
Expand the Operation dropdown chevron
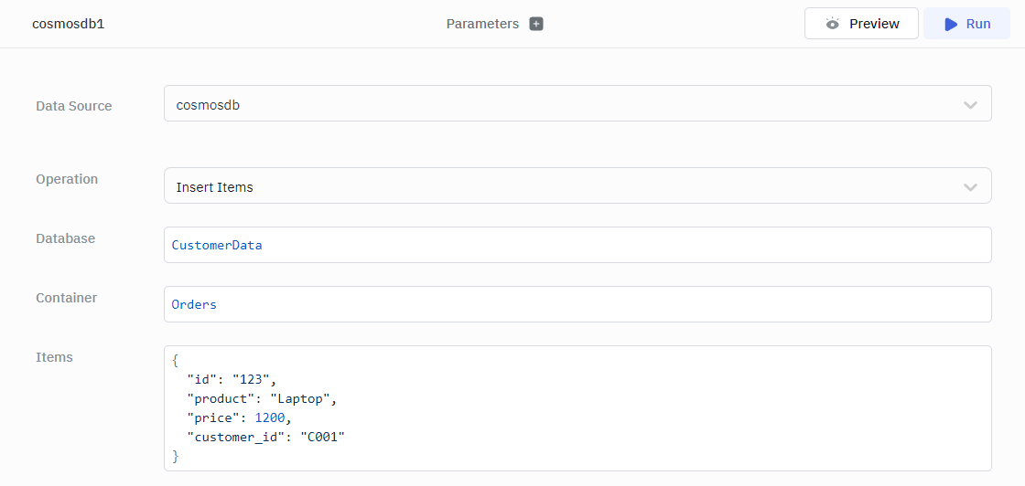click(970, 187)
